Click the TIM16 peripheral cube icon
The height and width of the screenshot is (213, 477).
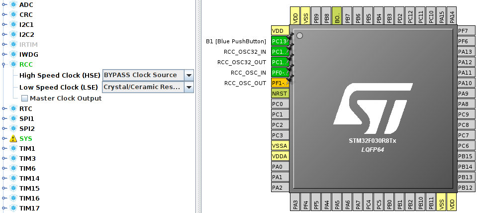(x=13, y=198)
